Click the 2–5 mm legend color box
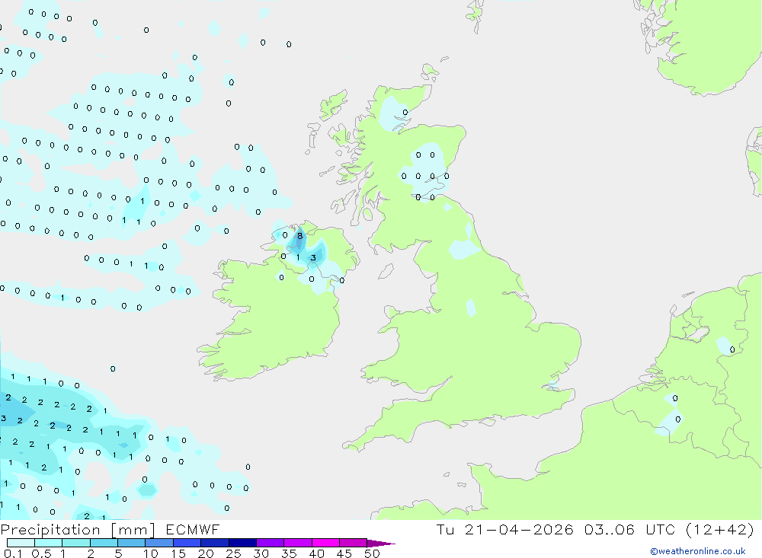Screen dimensions: 762x558 click(104, 543)
